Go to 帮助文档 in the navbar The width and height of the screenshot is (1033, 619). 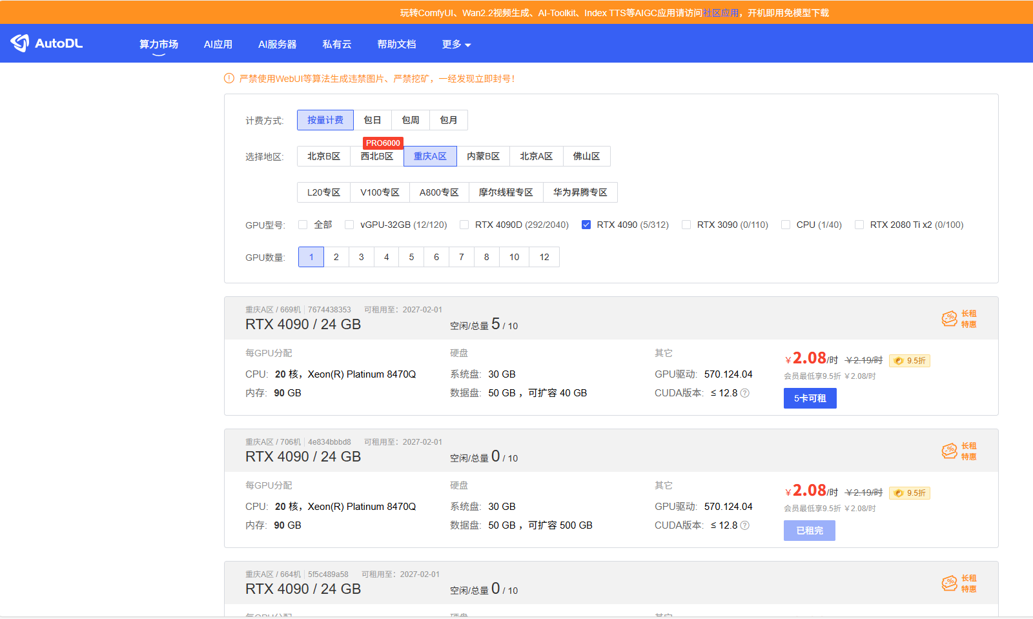click(x=396, y=45)
